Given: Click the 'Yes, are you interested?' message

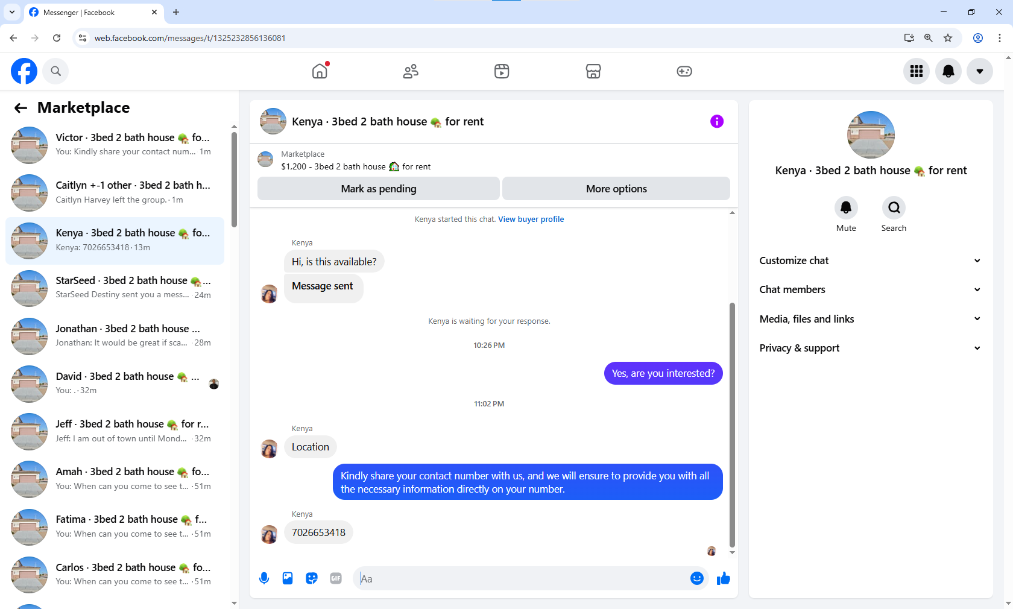Looking at the screenshot, I should [663, 373].
